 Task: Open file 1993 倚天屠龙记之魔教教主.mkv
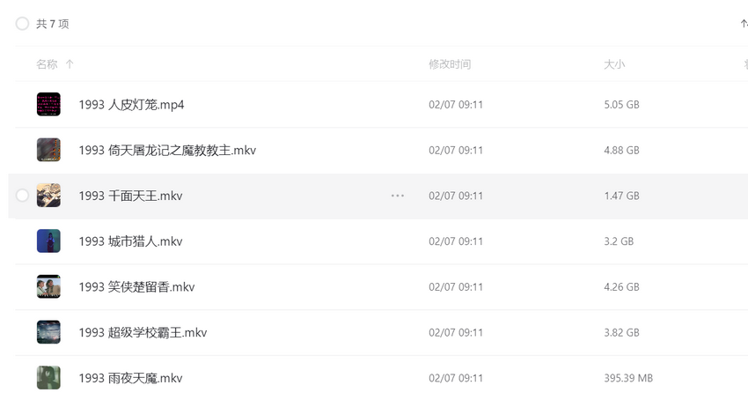pyautogui.click(x=167, y=151)
